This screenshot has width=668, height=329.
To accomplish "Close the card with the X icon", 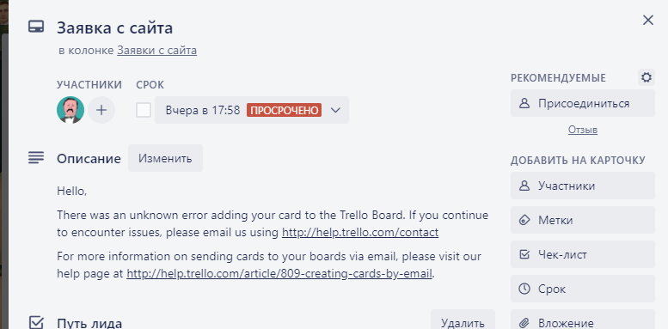I will (648, 20).
